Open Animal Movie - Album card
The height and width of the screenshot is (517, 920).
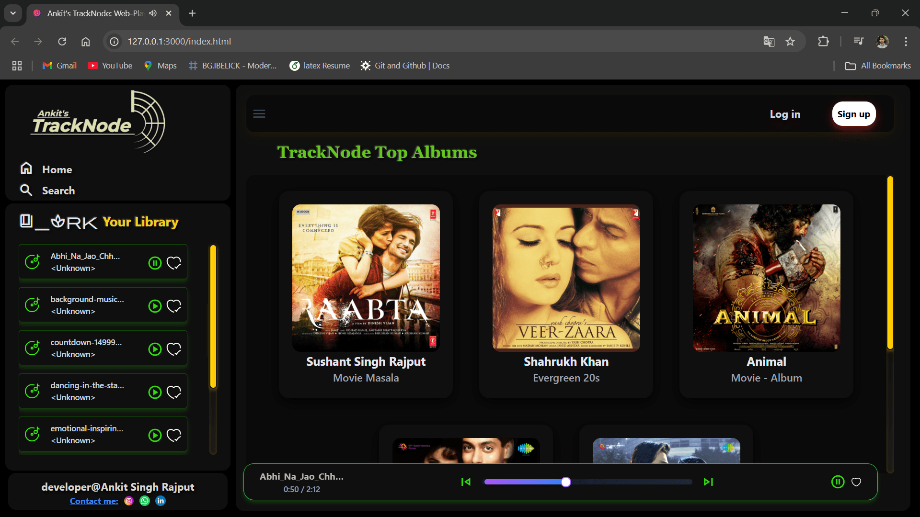click(x=766, y=294)
